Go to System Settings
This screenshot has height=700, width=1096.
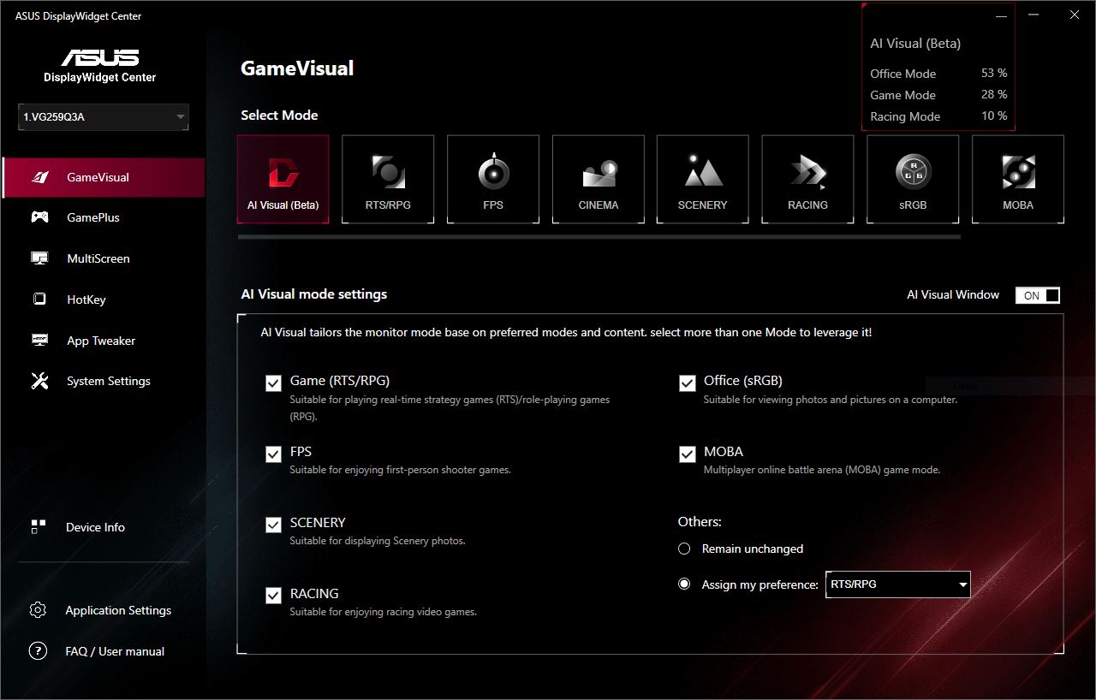coord(109,381)
